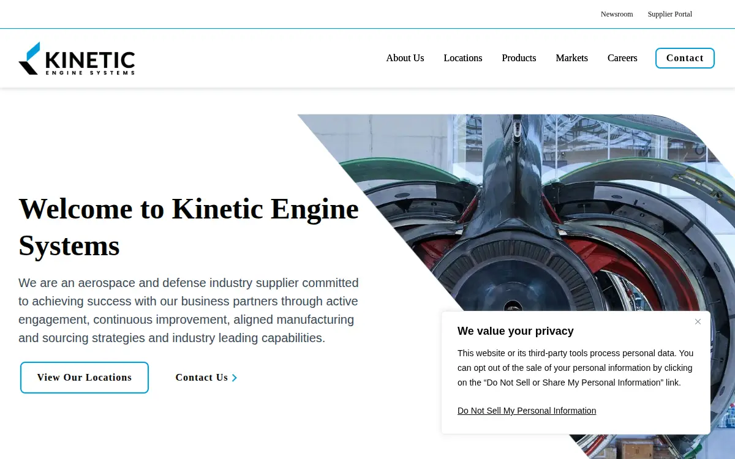
Task: Click the Contact button in the header
Action: (685, 58)
